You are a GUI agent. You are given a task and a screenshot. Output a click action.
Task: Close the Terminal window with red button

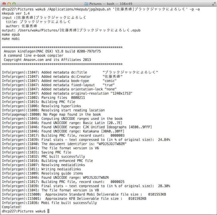(x=5, y=3)
